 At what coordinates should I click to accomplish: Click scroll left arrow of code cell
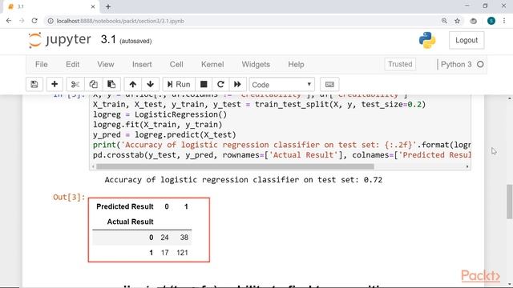[x=93, y=166]
